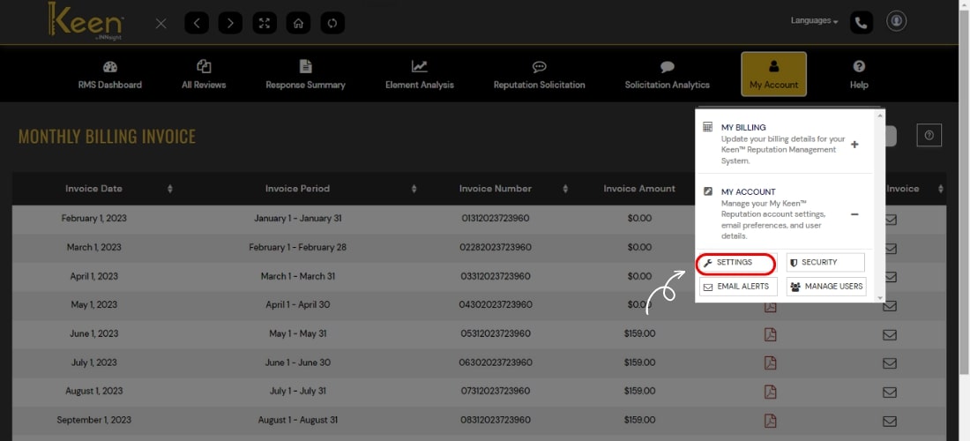Click the phone call icon
Image resolution: width=970 pixels, height=441 pixels.
coord(862,23)
